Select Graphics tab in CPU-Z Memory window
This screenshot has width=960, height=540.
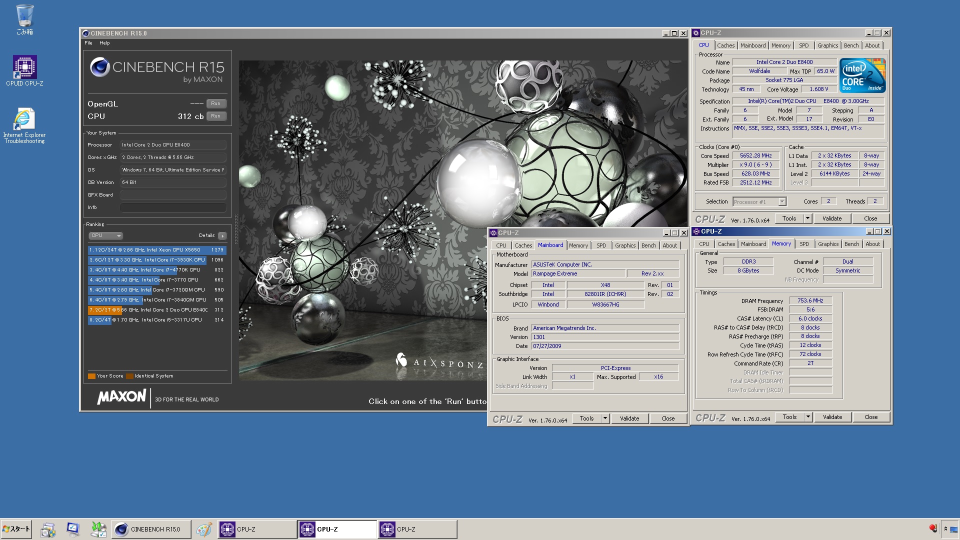(x=828, y=244)
